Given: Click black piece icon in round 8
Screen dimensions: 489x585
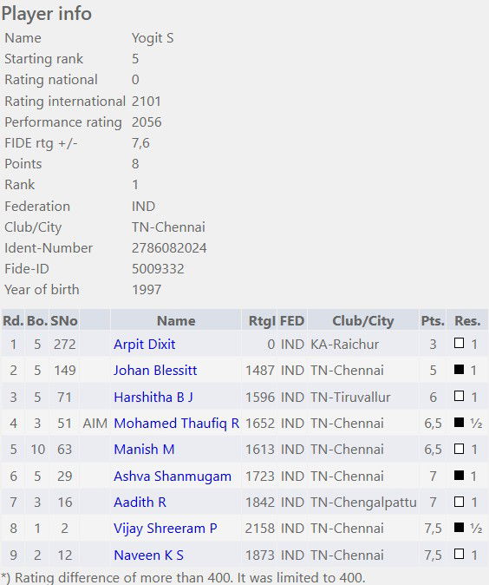Looking at the screenshot, I should click(x=460, y=527).
